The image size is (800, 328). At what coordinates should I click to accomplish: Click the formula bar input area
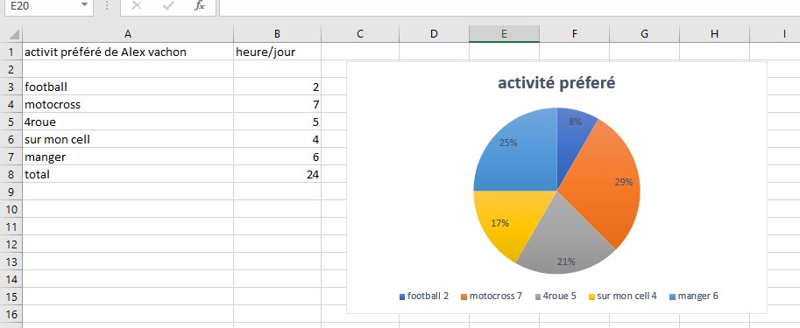pos(509,6)
